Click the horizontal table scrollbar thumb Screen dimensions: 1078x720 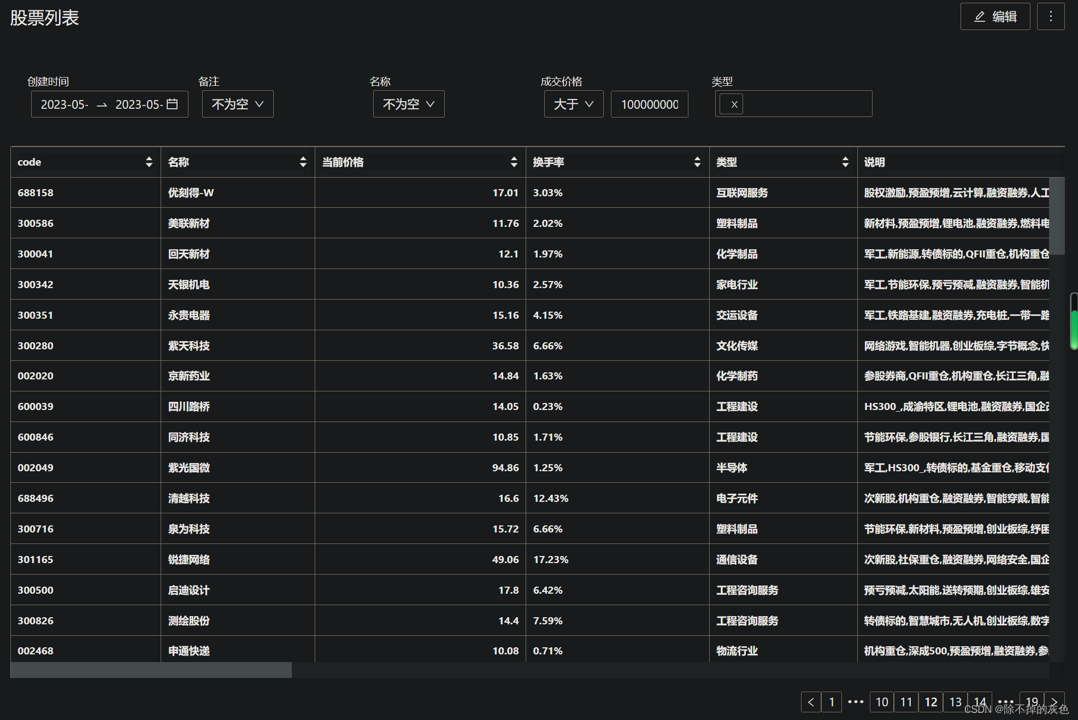(x=151, y=670)
